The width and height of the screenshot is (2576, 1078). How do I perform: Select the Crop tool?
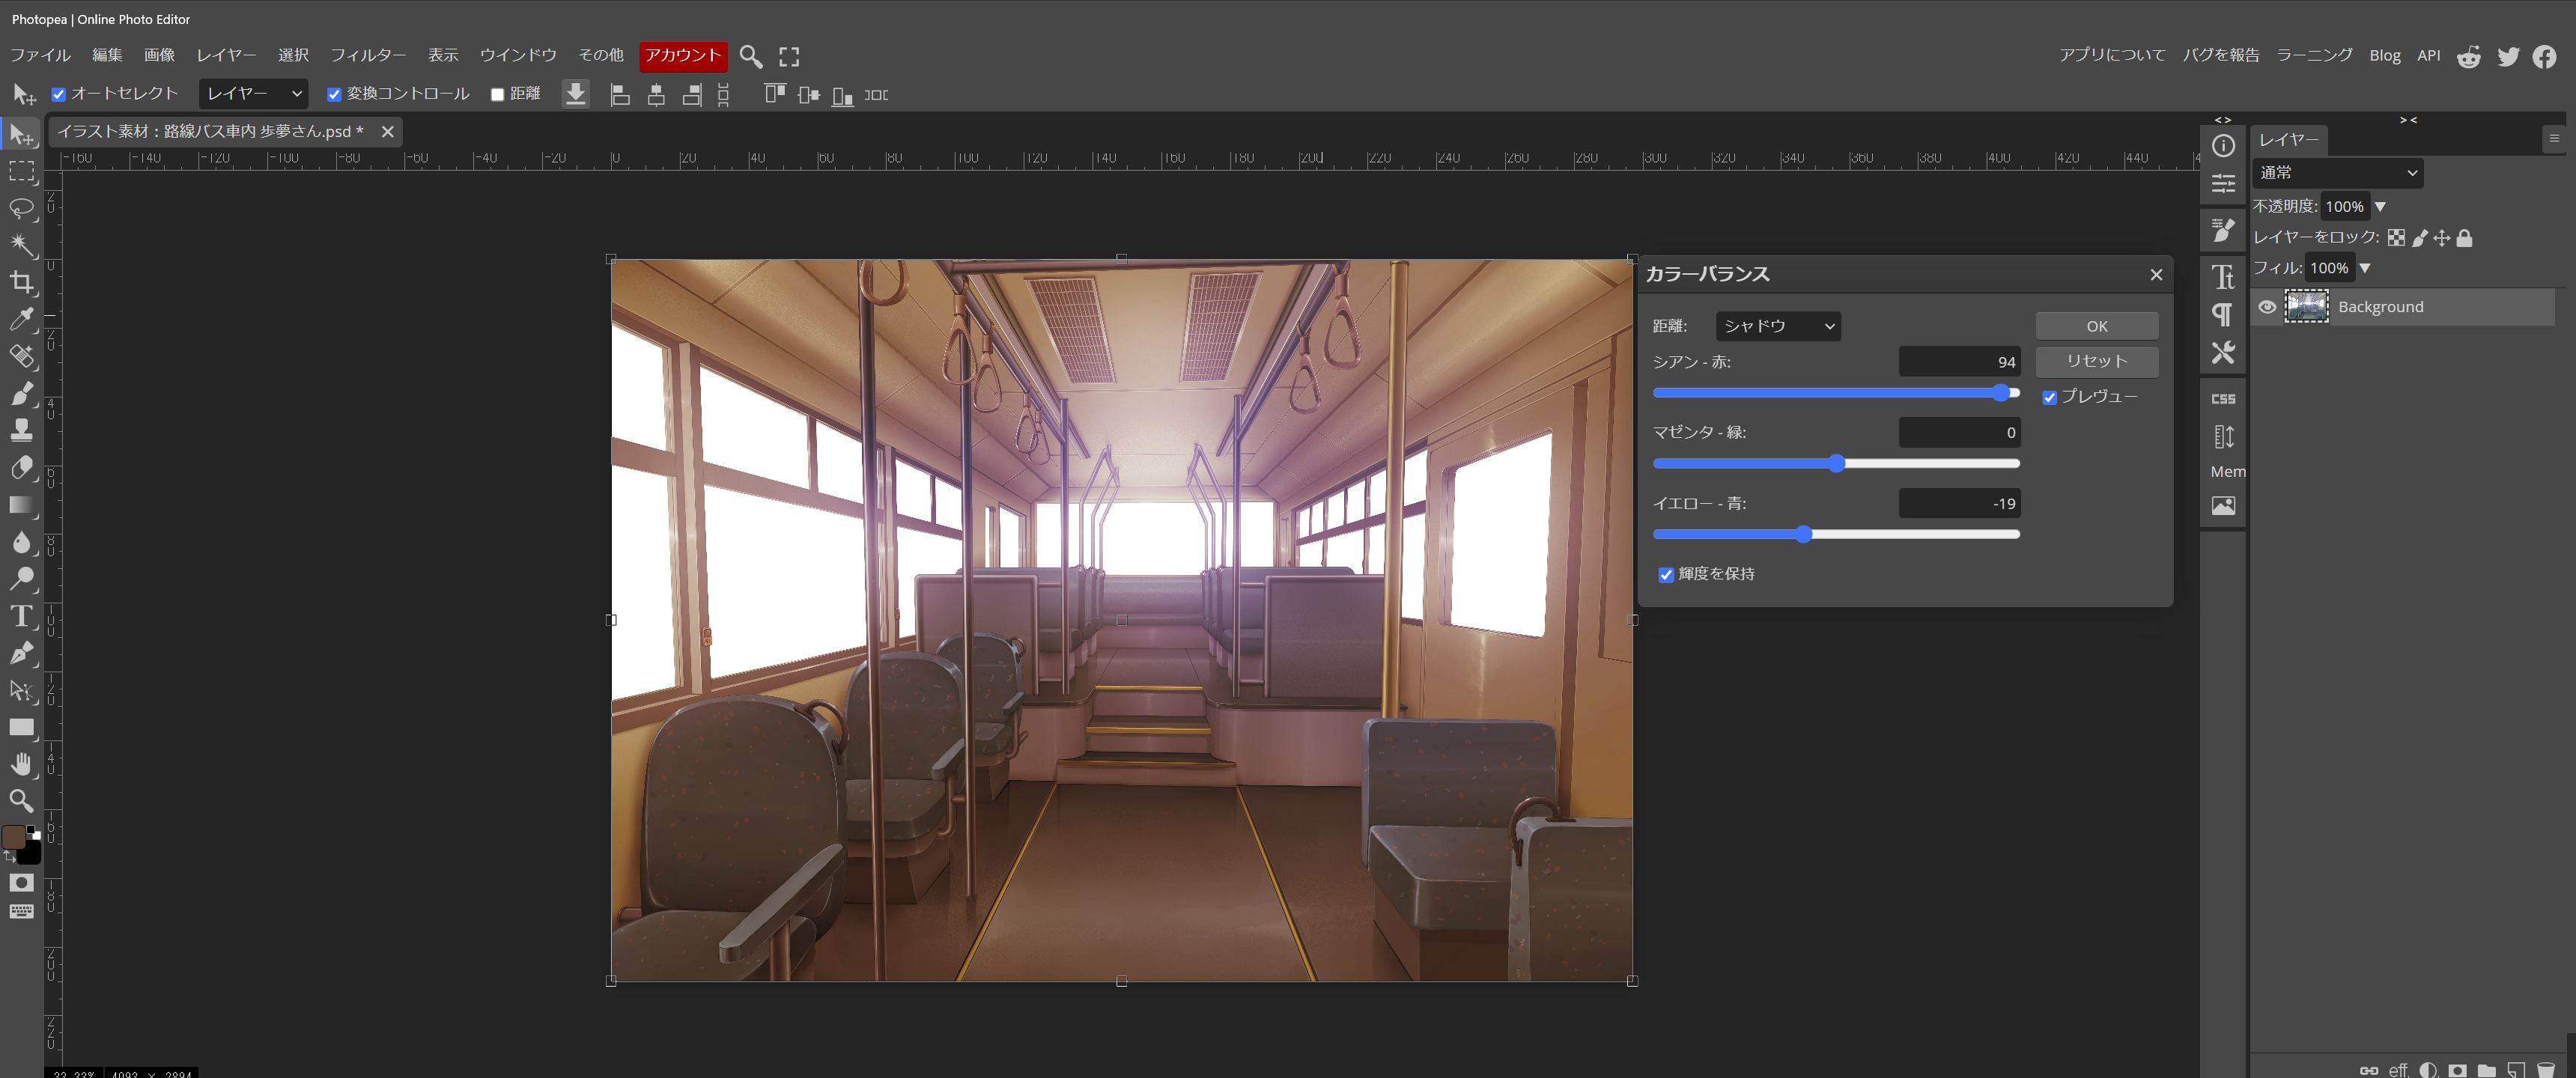[x=21, y=283]
